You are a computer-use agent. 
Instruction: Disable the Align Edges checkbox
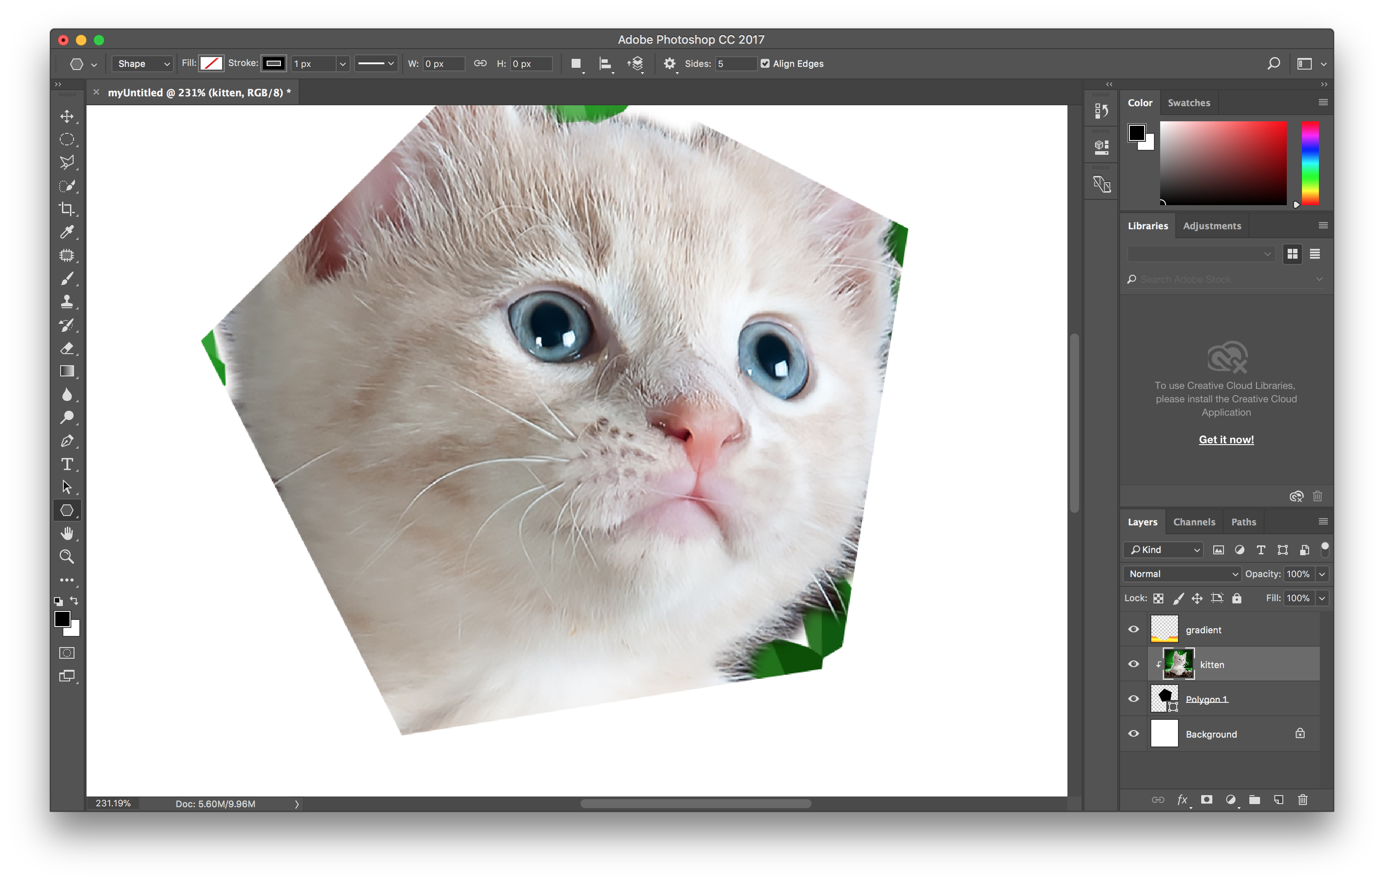(765, 64)
